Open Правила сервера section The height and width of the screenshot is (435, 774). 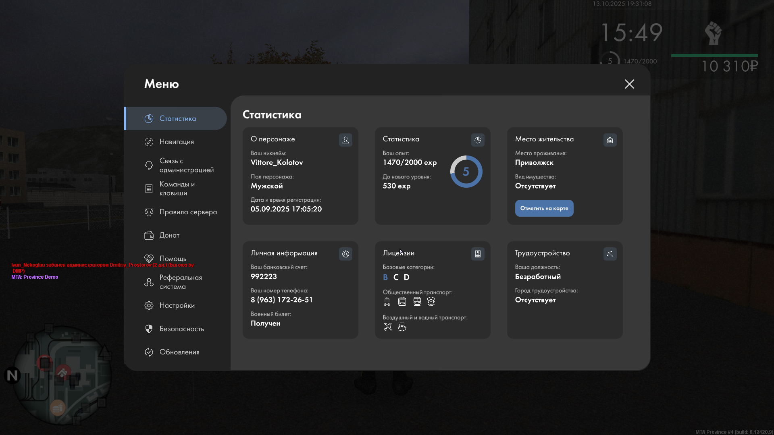pos(187,212)
